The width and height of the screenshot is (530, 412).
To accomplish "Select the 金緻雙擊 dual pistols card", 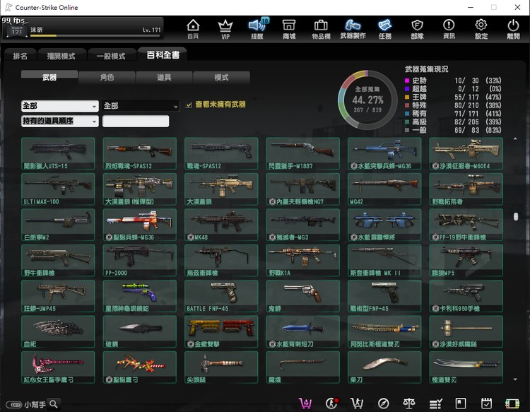I will click(221, 331).
